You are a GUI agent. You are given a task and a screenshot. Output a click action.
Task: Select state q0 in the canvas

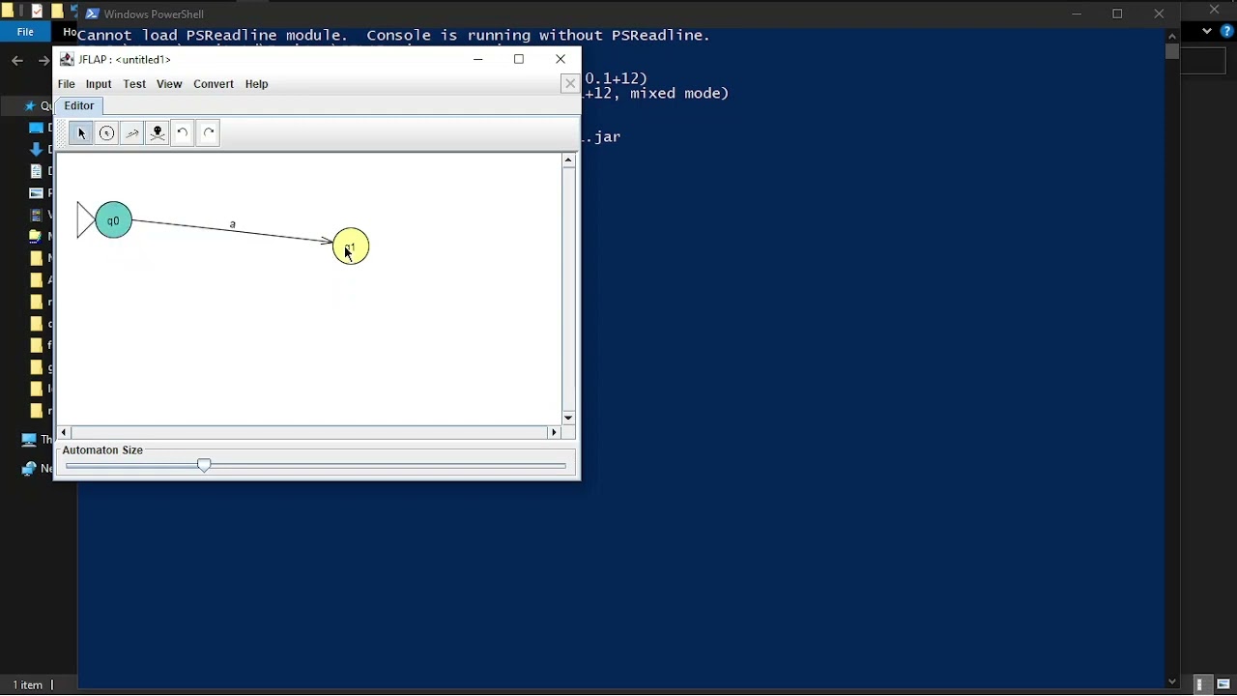click(113, 220)
